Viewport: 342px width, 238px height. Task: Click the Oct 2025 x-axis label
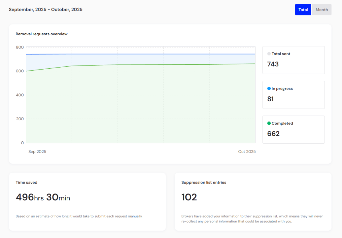247,152
